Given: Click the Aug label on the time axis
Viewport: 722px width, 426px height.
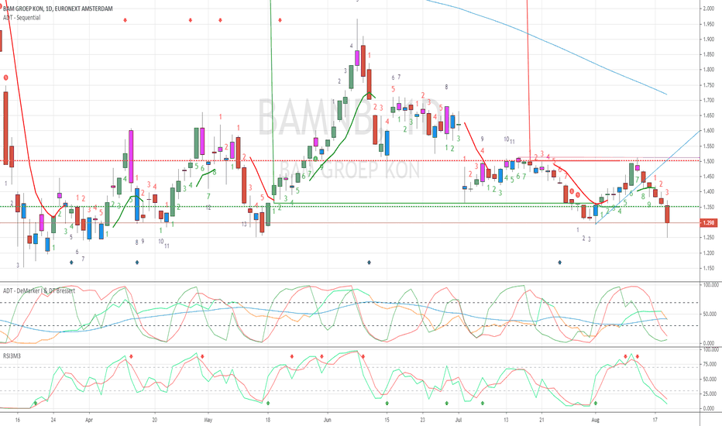Looking at the screenshot, I should (596, 420).
